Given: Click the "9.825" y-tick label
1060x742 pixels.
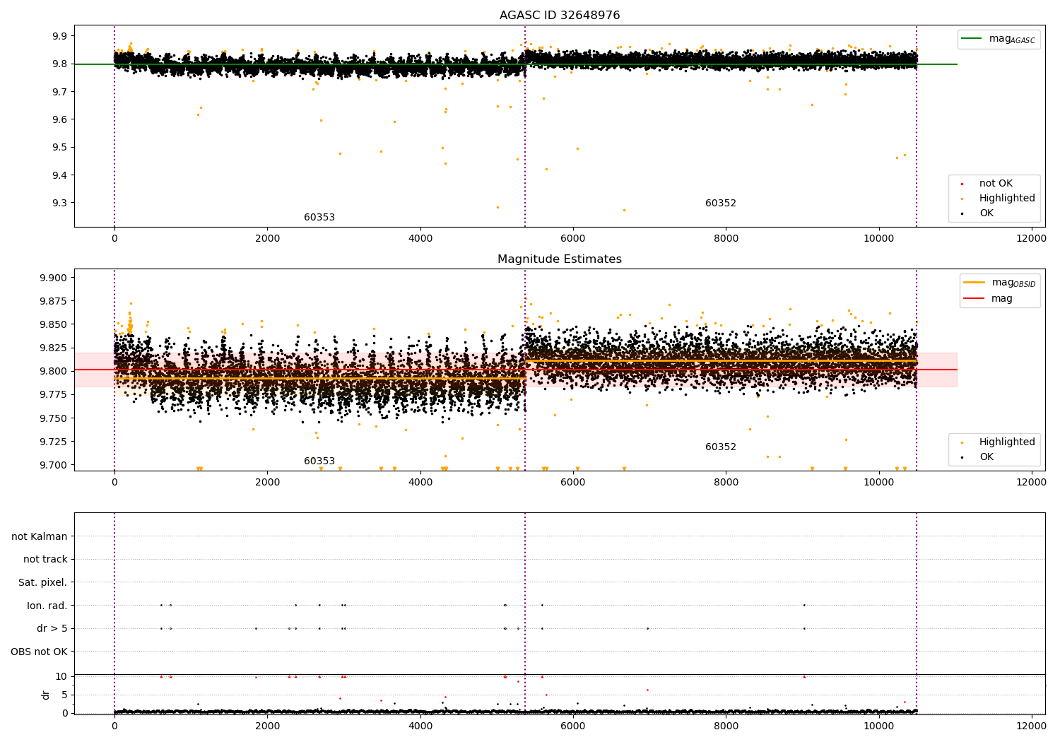Looking at the screenshot, I should (54, 348).
